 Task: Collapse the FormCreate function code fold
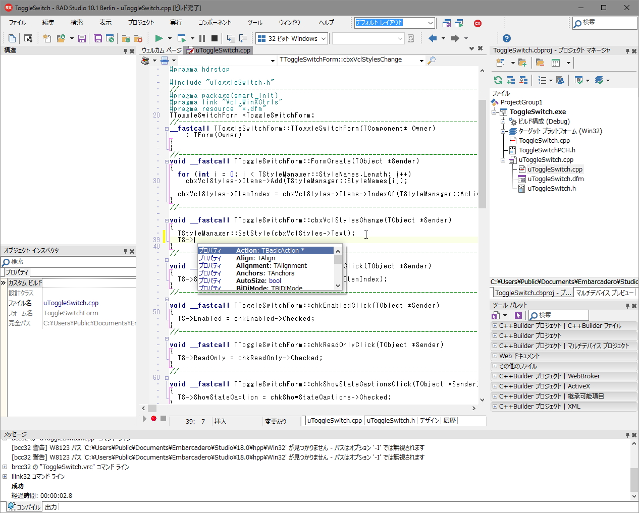(167, 161)
